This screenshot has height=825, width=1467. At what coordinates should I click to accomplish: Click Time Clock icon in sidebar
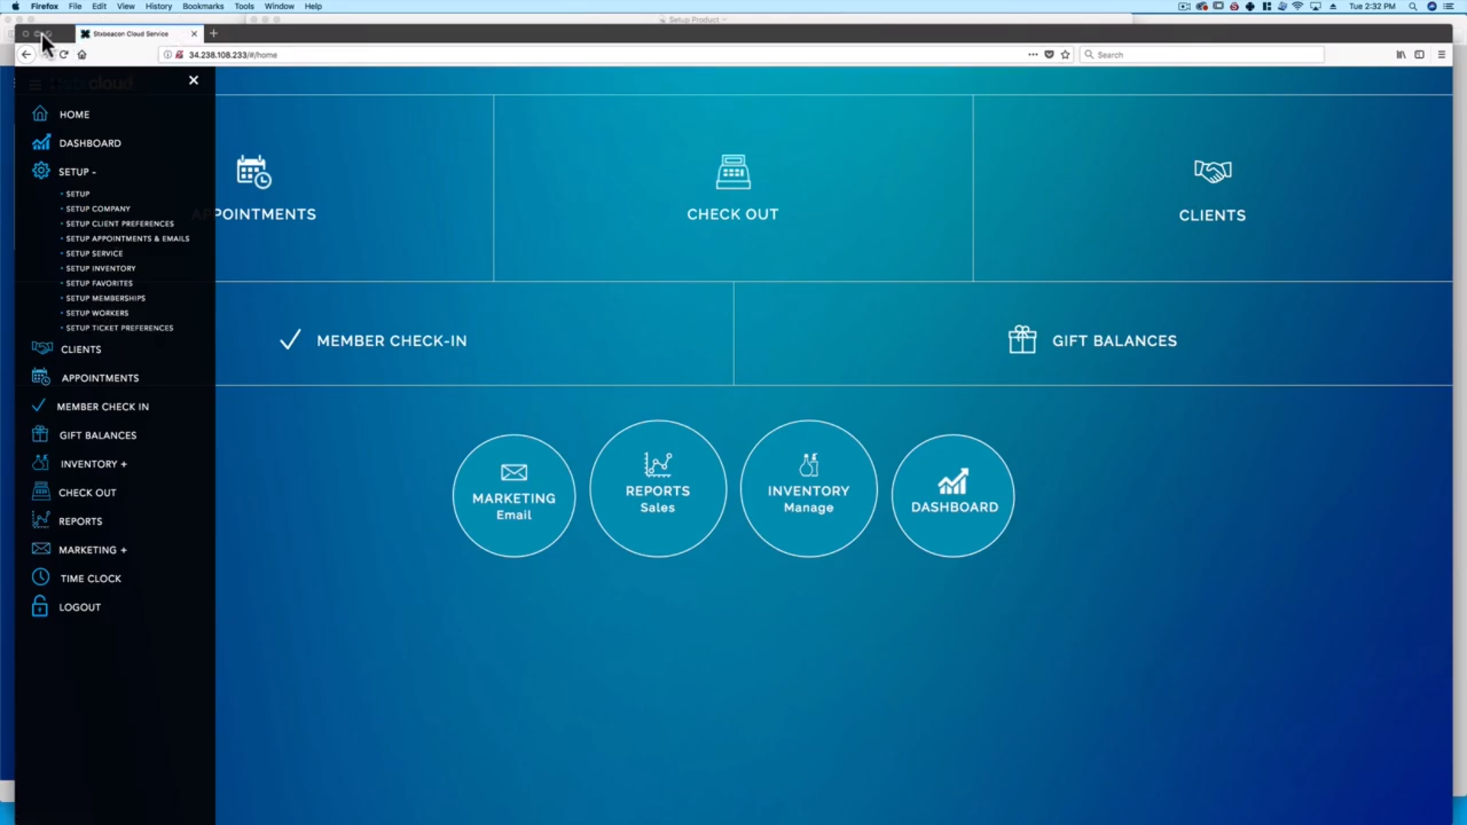click(40, 577)
